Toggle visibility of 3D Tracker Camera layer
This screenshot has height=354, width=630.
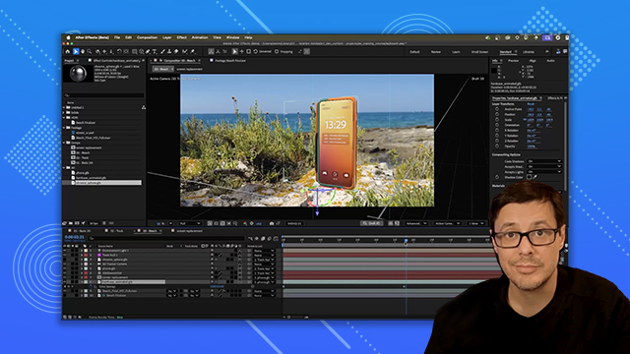(64, 265)
